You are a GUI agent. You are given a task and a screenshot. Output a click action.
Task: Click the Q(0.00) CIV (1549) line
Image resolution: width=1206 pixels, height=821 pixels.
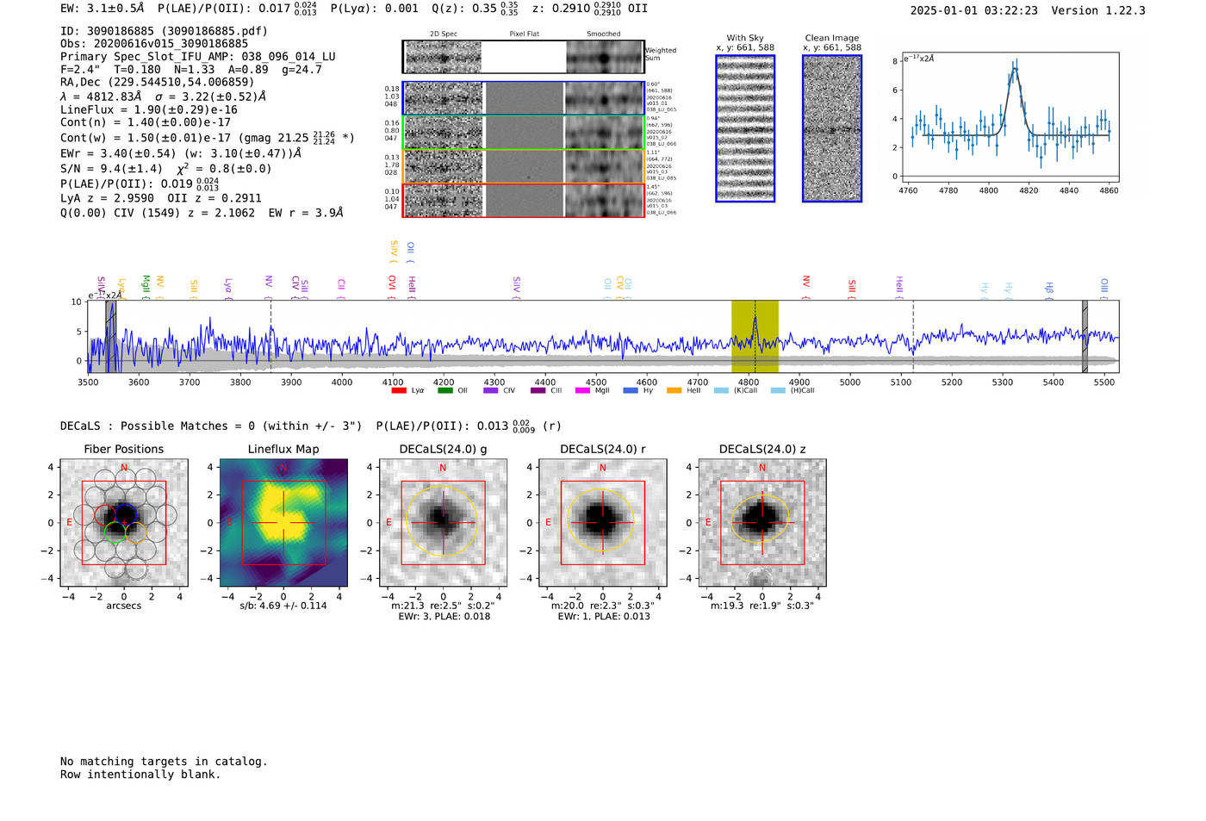(202, 213)
